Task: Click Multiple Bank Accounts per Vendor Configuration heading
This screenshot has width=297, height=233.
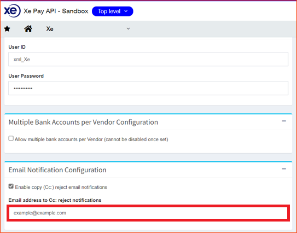Action: point(83,122)
